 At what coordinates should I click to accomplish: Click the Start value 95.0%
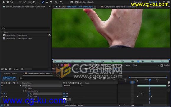66,94
